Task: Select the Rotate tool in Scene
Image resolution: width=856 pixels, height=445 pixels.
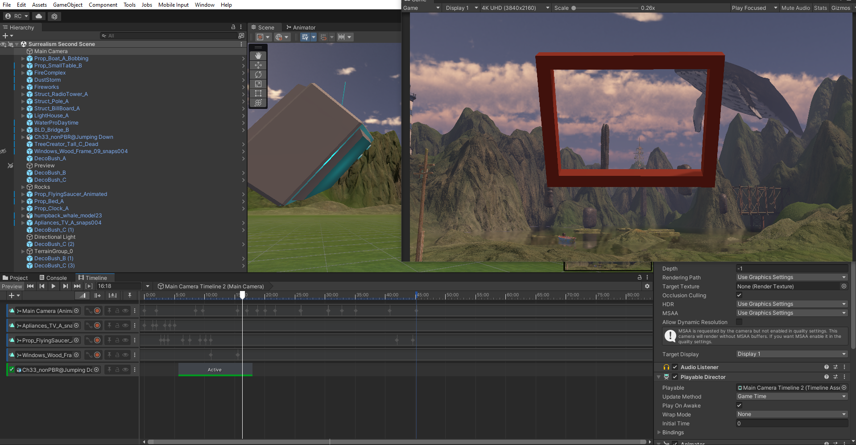Action: [258, 75]
